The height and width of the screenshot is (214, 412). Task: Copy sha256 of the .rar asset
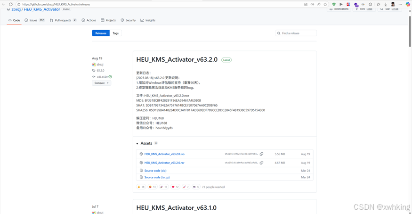point(261,163)
